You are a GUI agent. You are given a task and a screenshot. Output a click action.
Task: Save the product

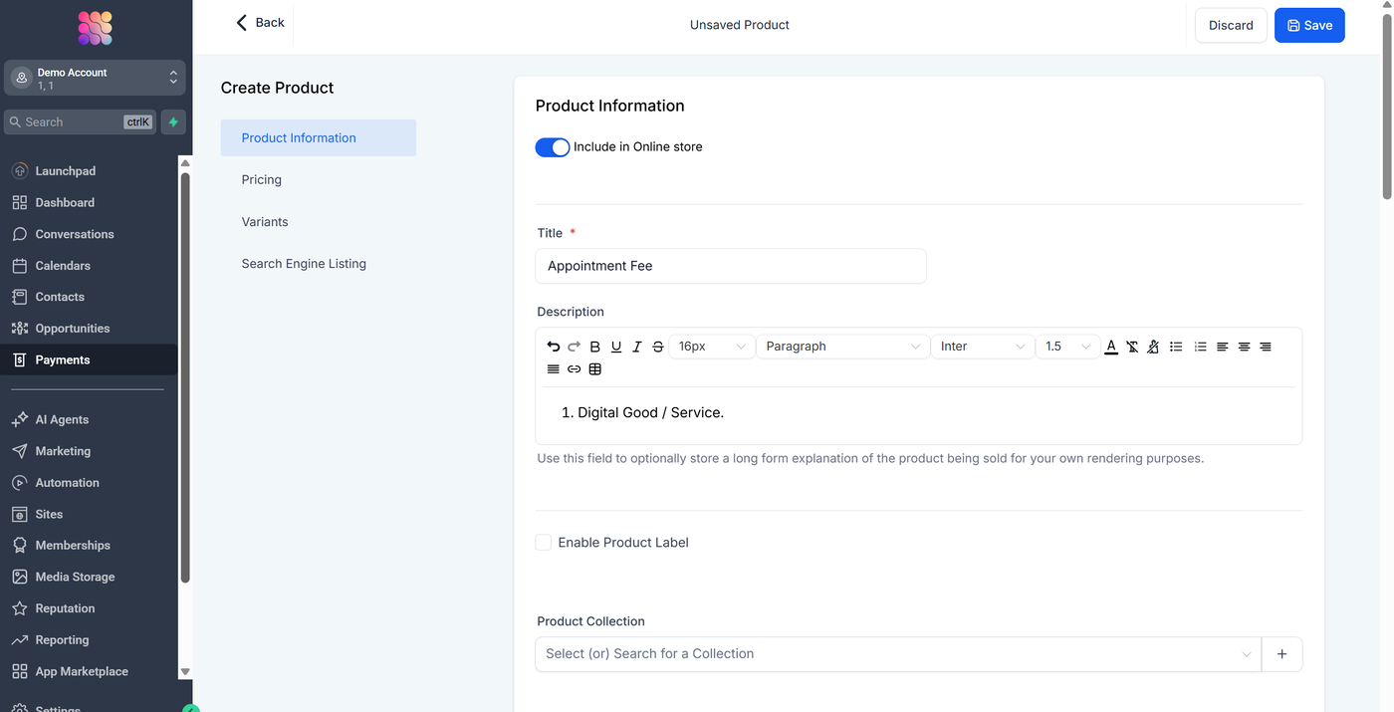click(x=1308, y=26)
